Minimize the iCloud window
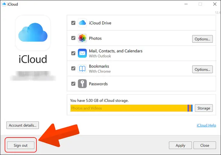This screenshot has height=155, width=221. [186, 4]
